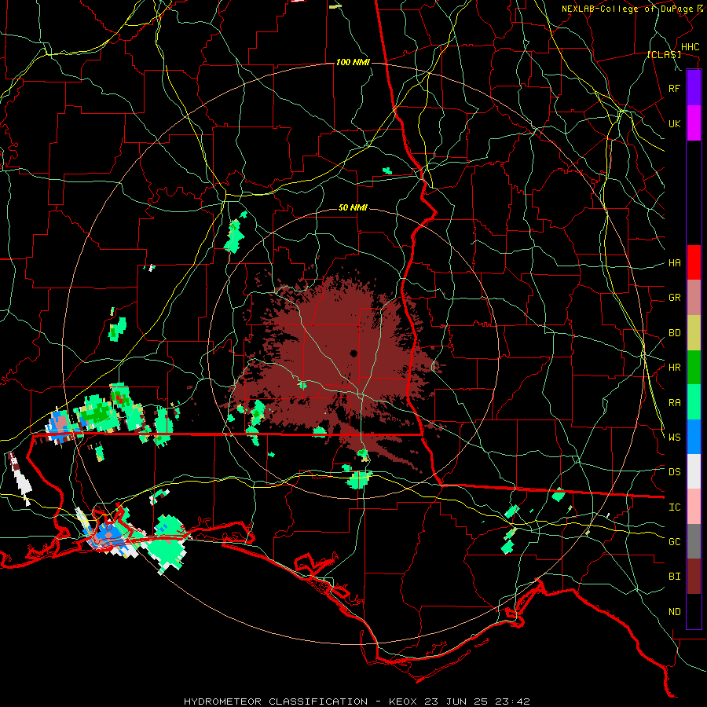The height and width of the screenshot is (707, 707).
Task: Click the UK legend label
Action: point(674,123)
